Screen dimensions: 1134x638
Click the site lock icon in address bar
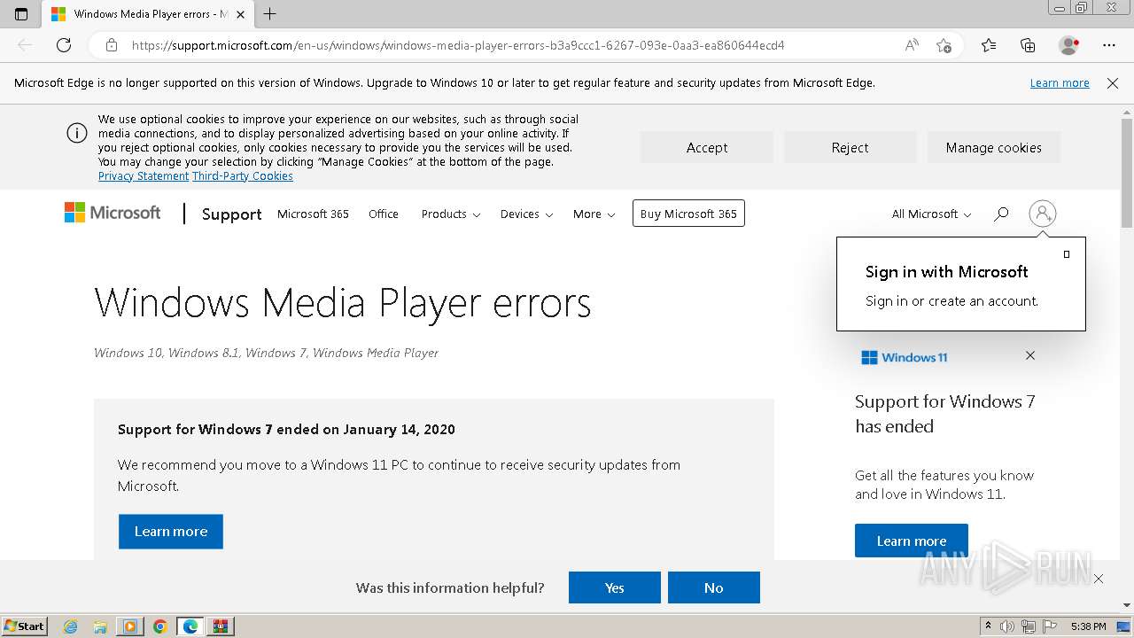pos(111,45)
